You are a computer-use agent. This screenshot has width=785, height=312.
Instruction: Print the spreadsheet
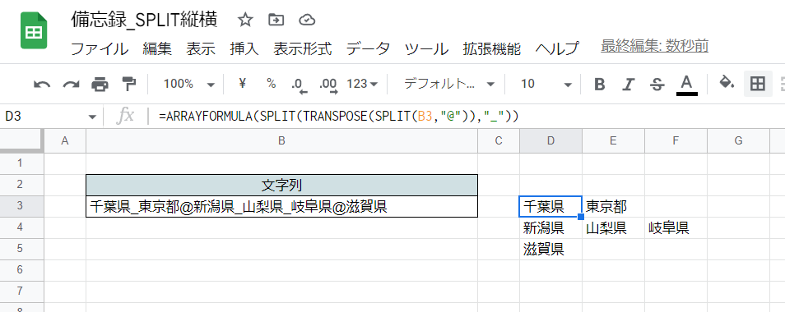tap(100, 84)
